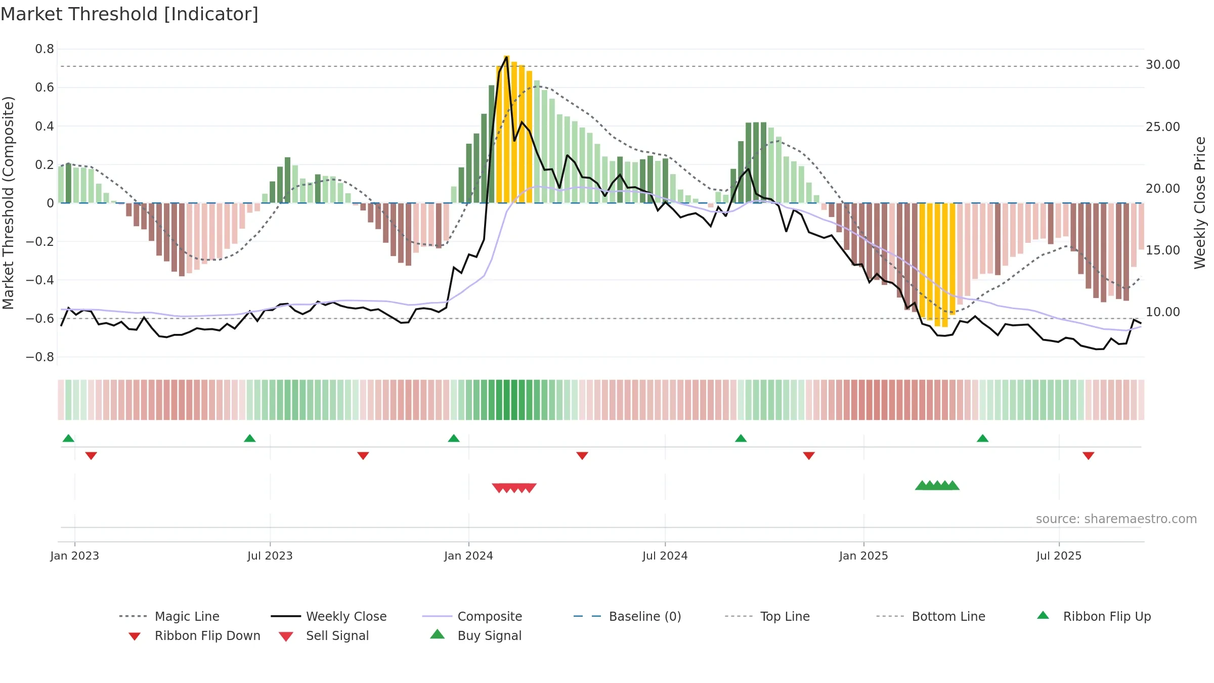Screen dimensions: 1214x683
Task: Click the Jan 2025 x-axis label
Action: (x=864, y=556)
